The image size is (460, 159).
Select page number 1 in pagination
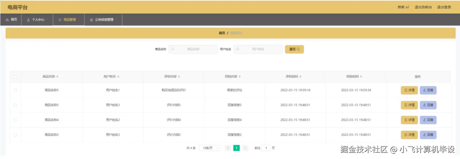pyautogui.click(x=237, y=148)
